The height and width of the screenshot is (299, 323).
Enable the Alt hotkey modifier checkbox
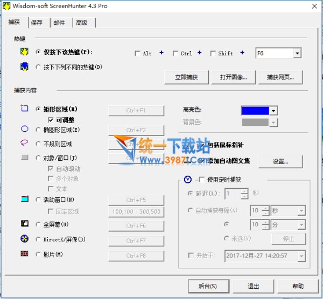pos(138,53)
